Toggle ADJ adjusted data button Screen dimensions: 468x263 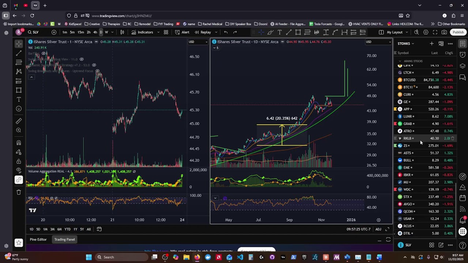coord(378,229)
